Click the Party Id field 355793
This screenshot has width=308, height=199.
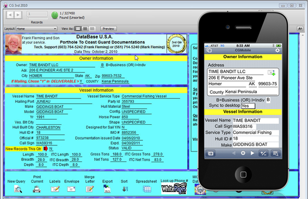pos(136,102)
